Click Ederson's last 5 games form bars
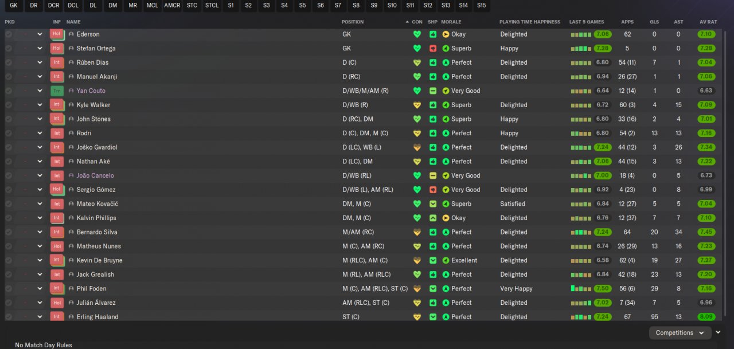 pos(581,34)
